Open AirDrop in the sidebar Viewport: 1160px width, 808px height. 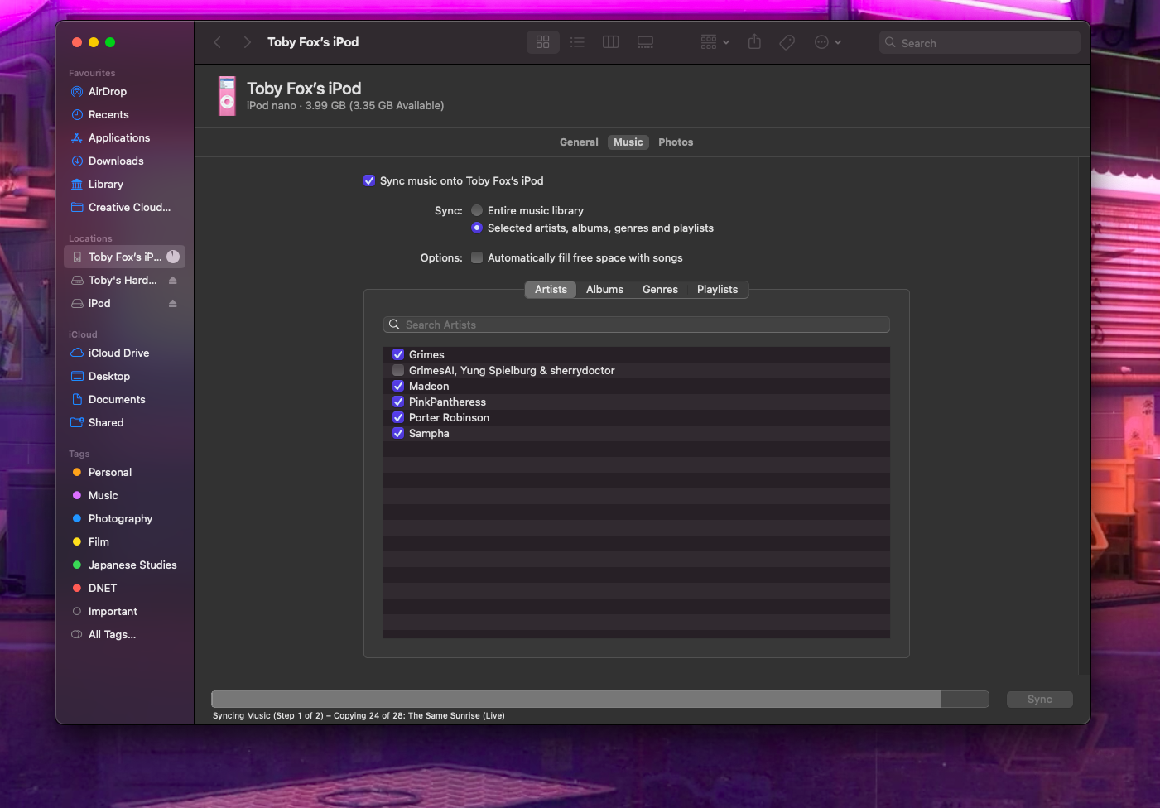tap(108, 91)
